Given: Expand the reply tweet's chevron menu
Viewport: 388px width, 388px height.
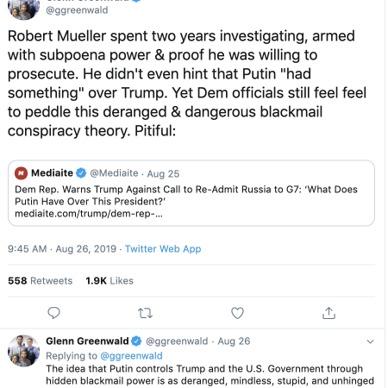Looking at the screenshot, I should point(370,341).
